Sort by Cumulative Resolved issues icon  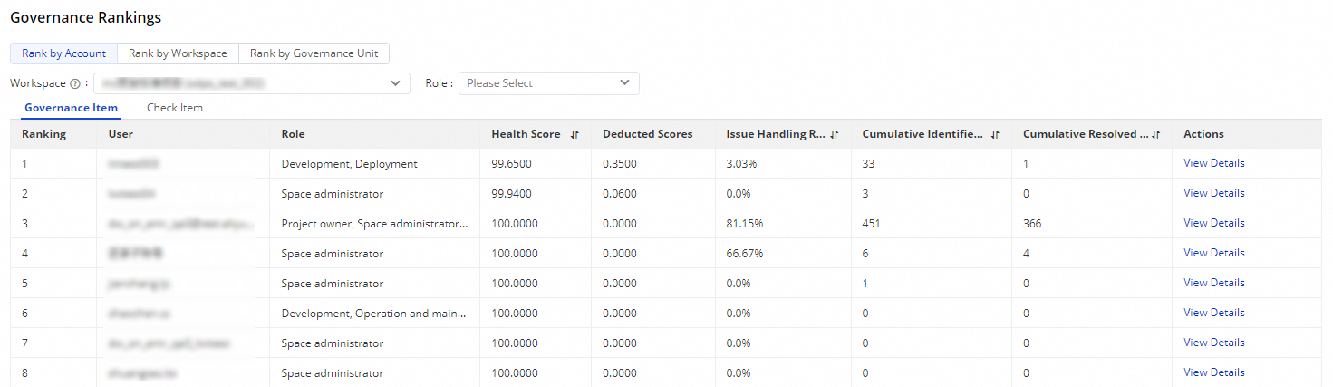[x=1155, y=134]
